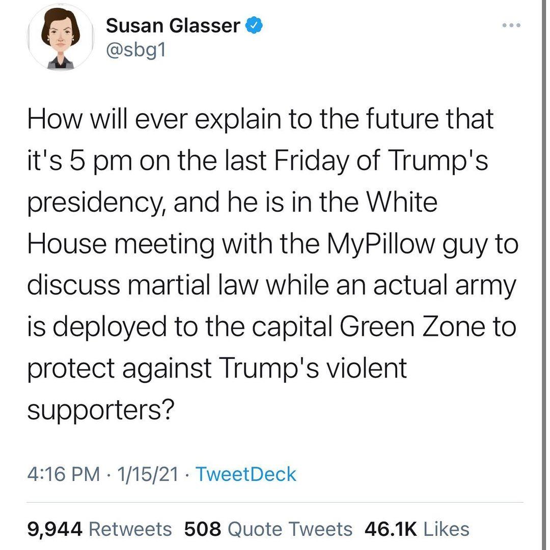
Task: Open the TweetDeck source link
Action: coord(245,474)
